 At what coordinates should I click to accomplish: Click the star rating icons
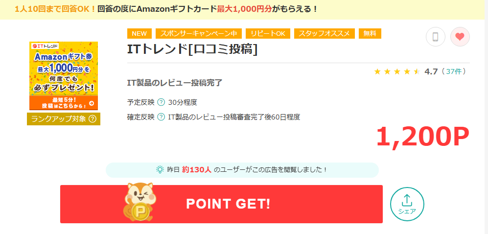click(x=397, y=72)
